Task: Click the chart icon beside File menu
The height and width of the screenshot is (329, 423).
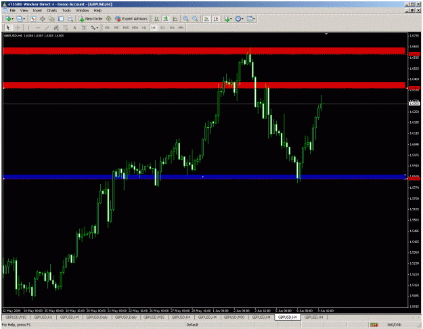Action: (5, 10)
